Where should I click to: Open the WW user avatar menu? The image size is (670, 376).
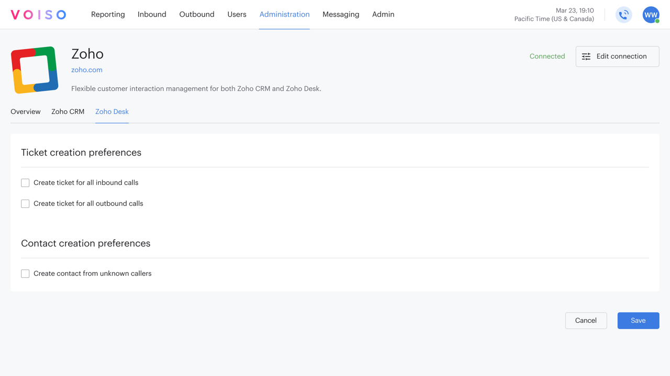tap(651, 15)
